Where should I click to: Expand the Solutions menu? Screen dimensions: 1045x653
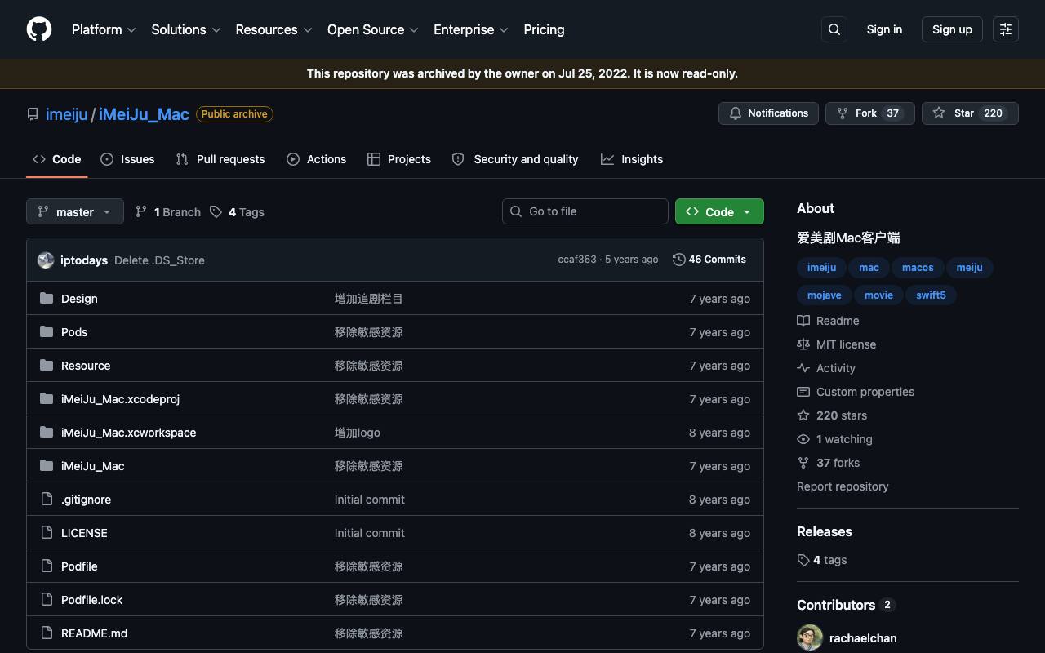(186, 29)
